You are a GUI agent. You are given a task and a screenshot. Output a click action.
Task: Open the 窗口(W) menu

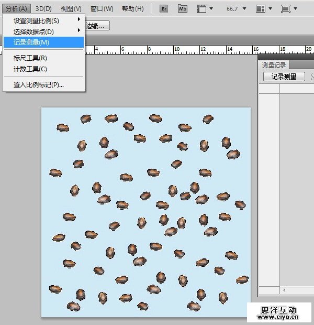pyautogui.click(x=102, y=9)
